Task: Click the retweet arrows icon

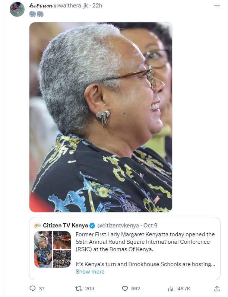Action: click(79, 288)
